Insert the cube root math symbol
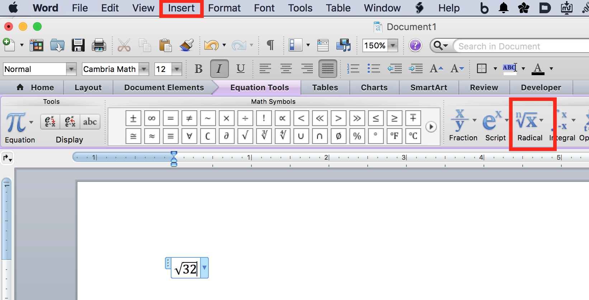This screenshot has height=300, width=589. pos(264,136)
